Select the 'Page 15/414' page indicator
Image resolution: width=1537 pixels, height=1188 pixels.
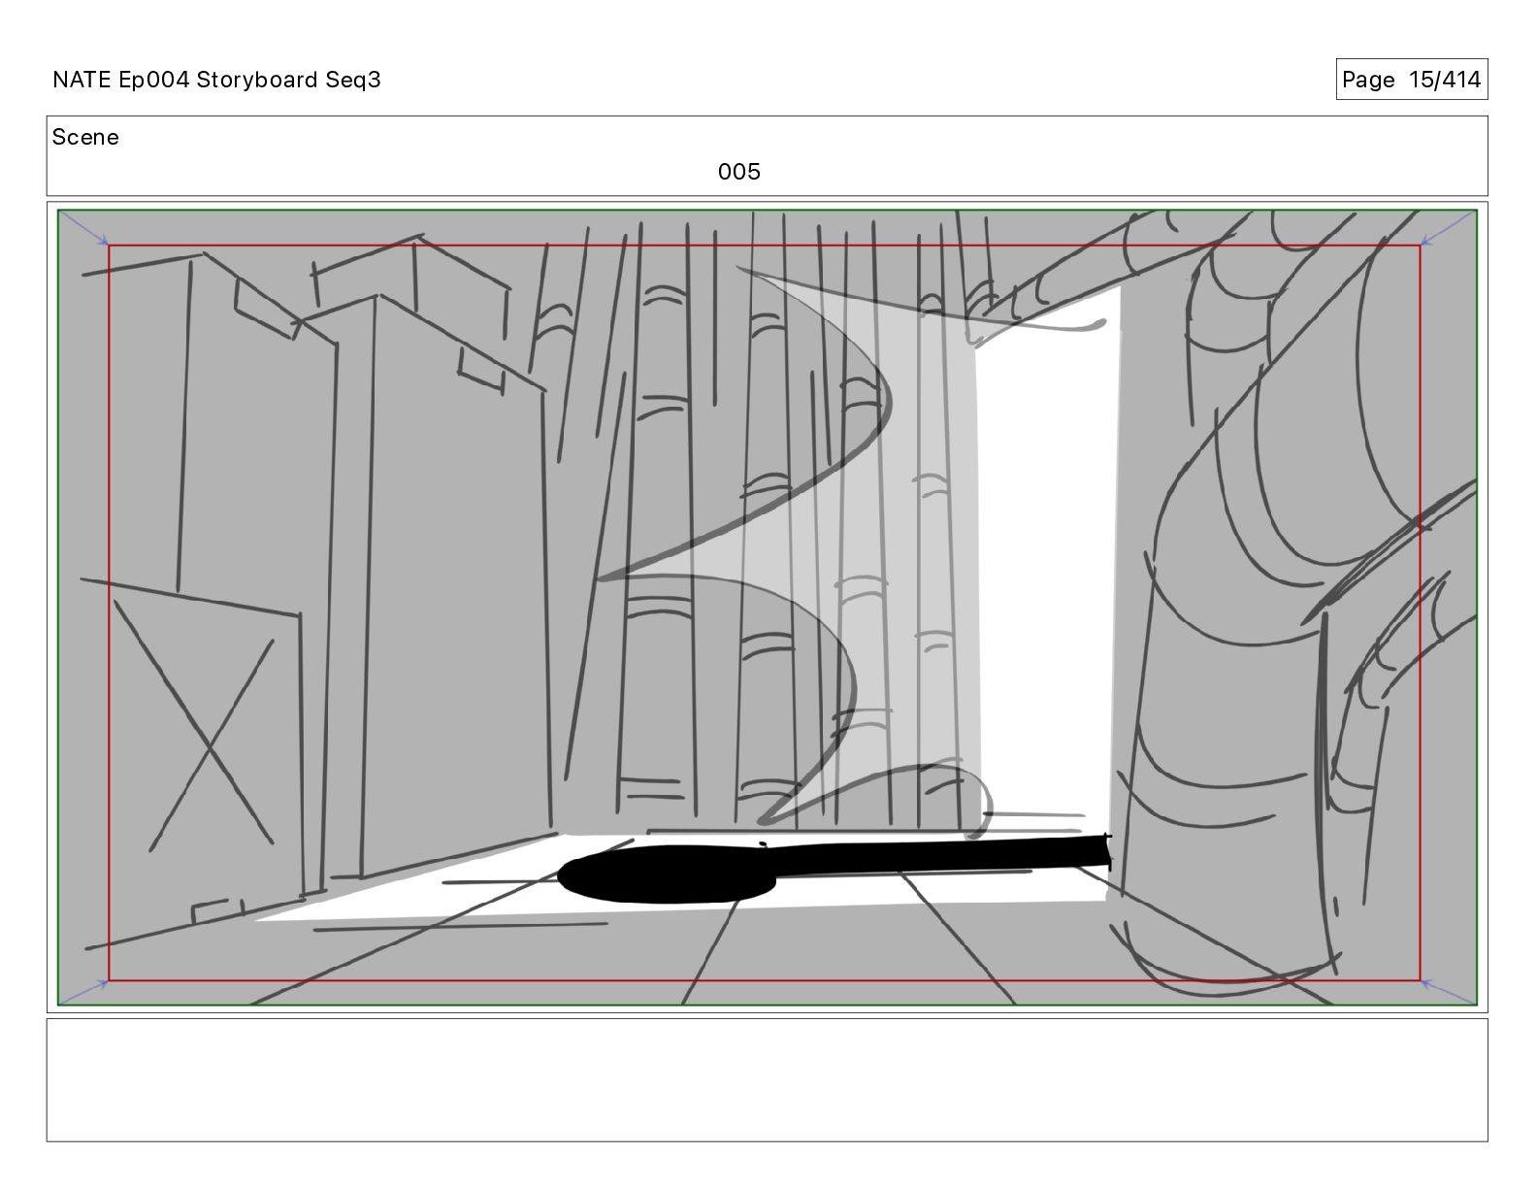tap(1411, 80)
